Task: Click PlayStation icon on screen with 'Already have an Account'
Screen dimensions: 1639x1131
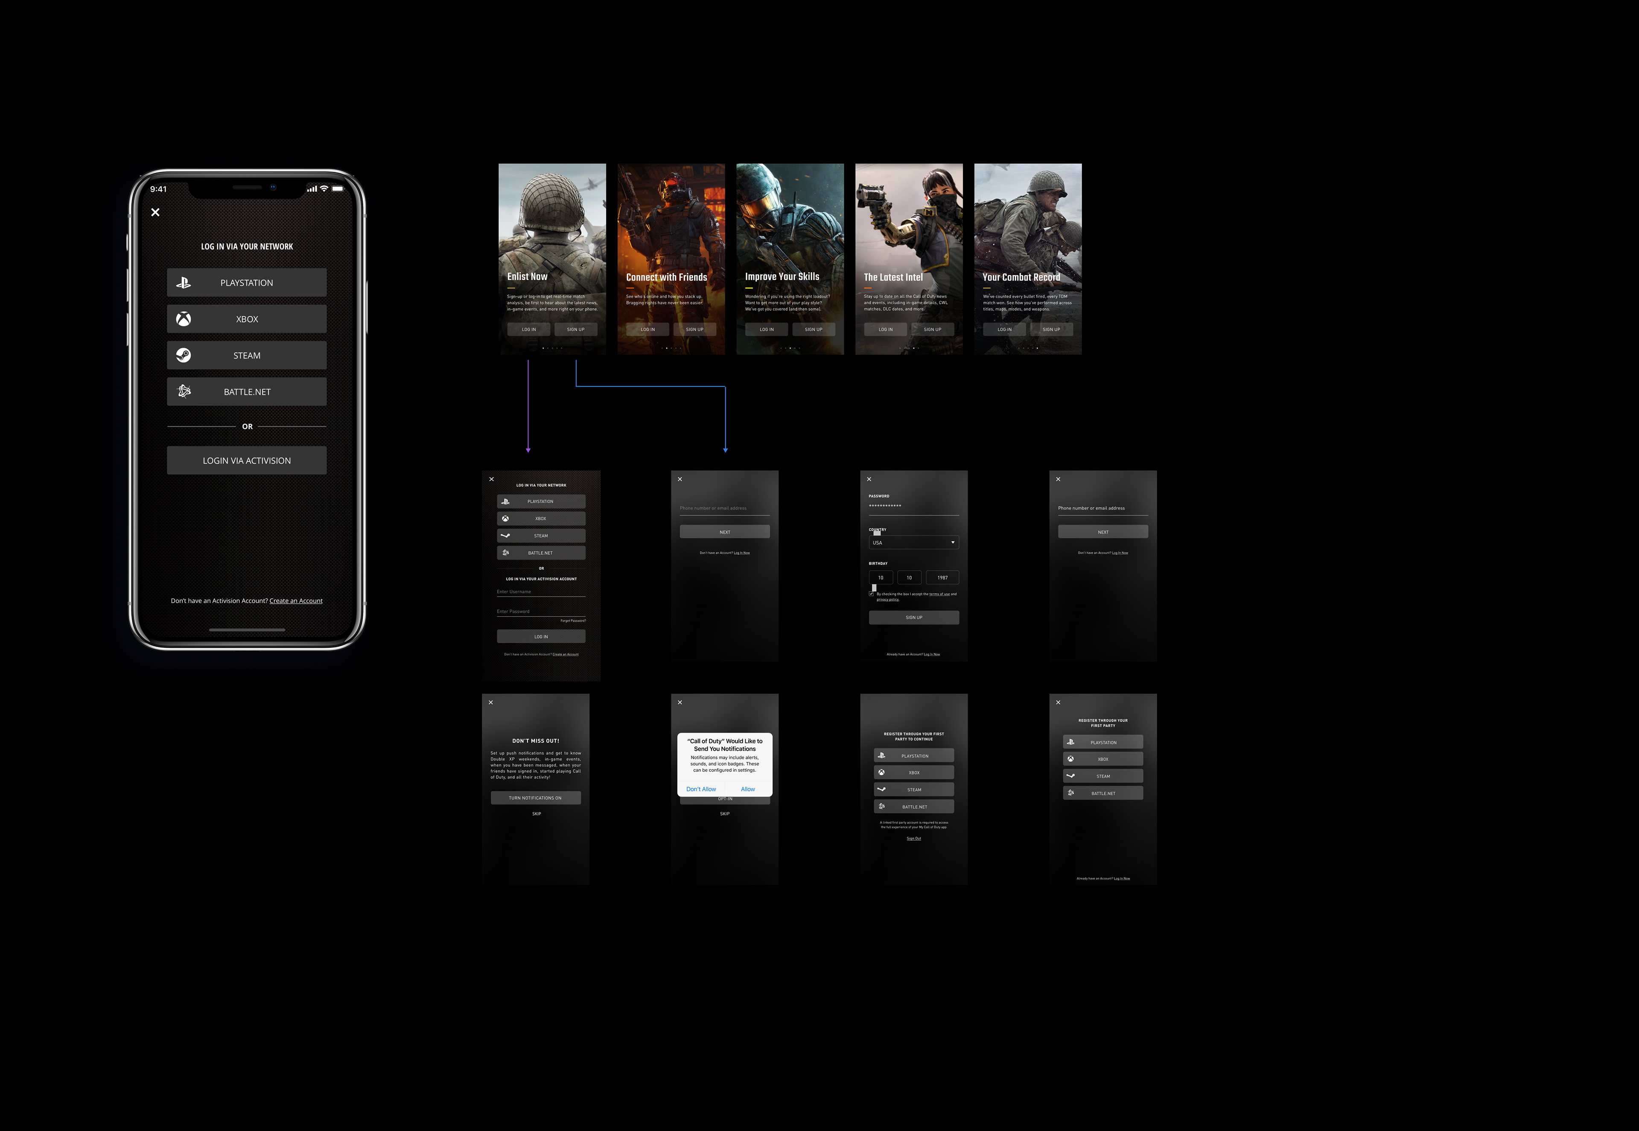Action: pyautogui.click(x=1071, y=742)
